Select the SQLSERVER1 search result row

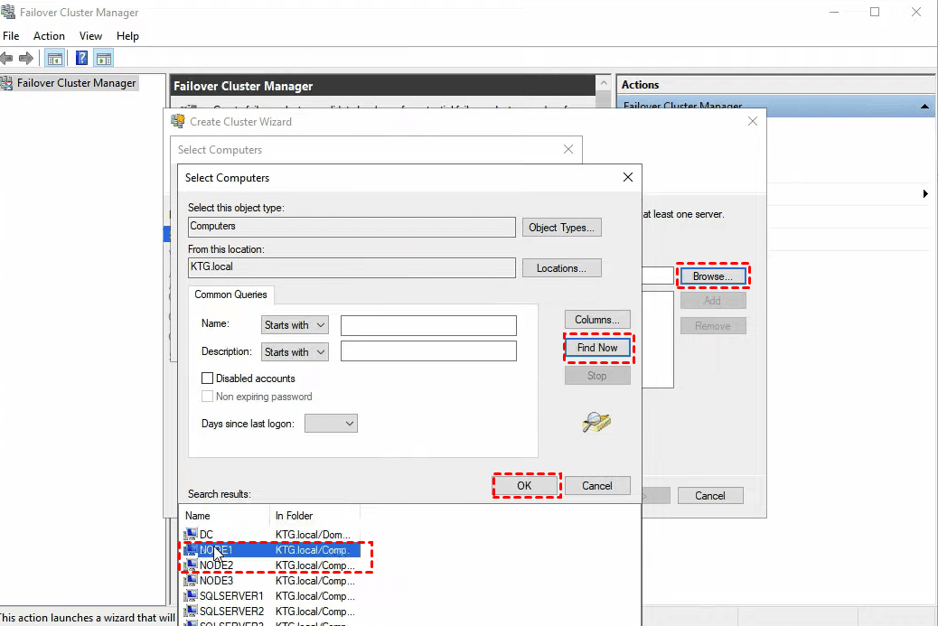272,596
